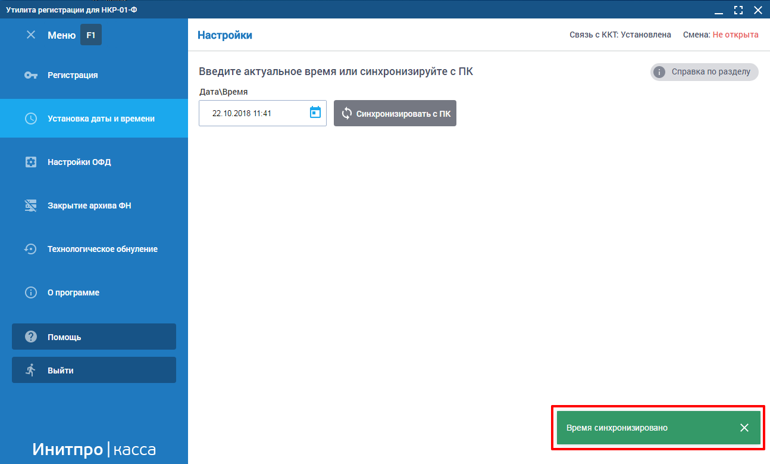770x464 pixels.
Task: Click the info icon beside О программе
Action: [x=31, y=292]
